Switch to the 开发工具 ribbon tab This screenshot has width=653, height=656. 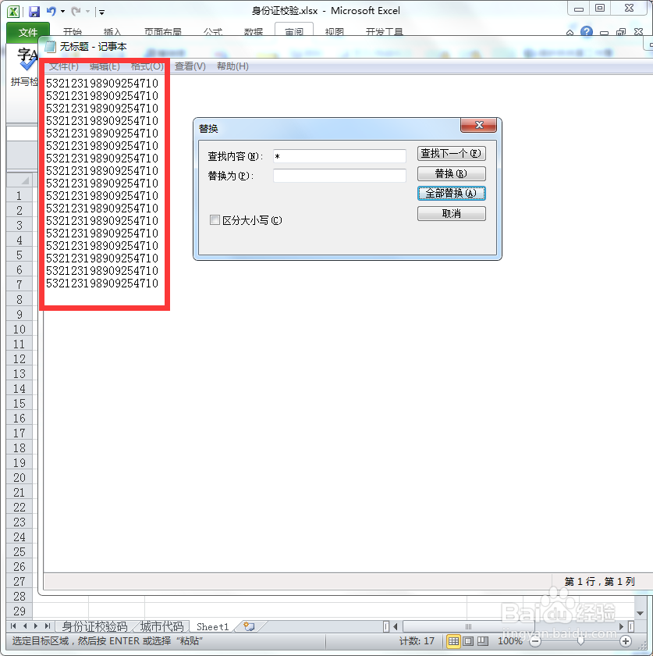(384, 32)
